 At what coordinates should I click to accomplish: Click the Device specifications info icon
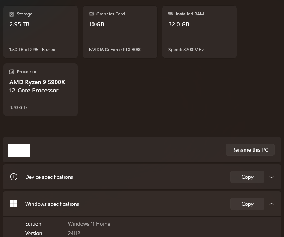coord(14,177)
